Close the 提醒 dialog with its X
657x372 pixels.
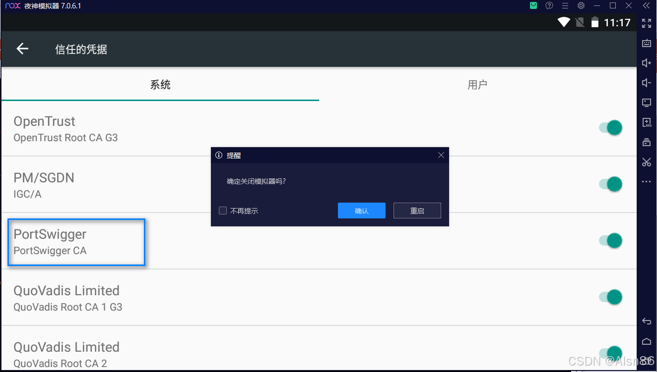[x=441, y=155]
